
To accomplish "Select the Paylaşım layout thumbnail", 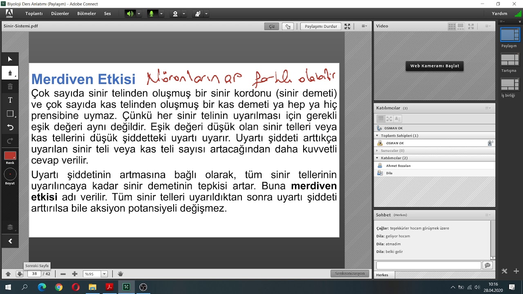I will click(510, 34).
